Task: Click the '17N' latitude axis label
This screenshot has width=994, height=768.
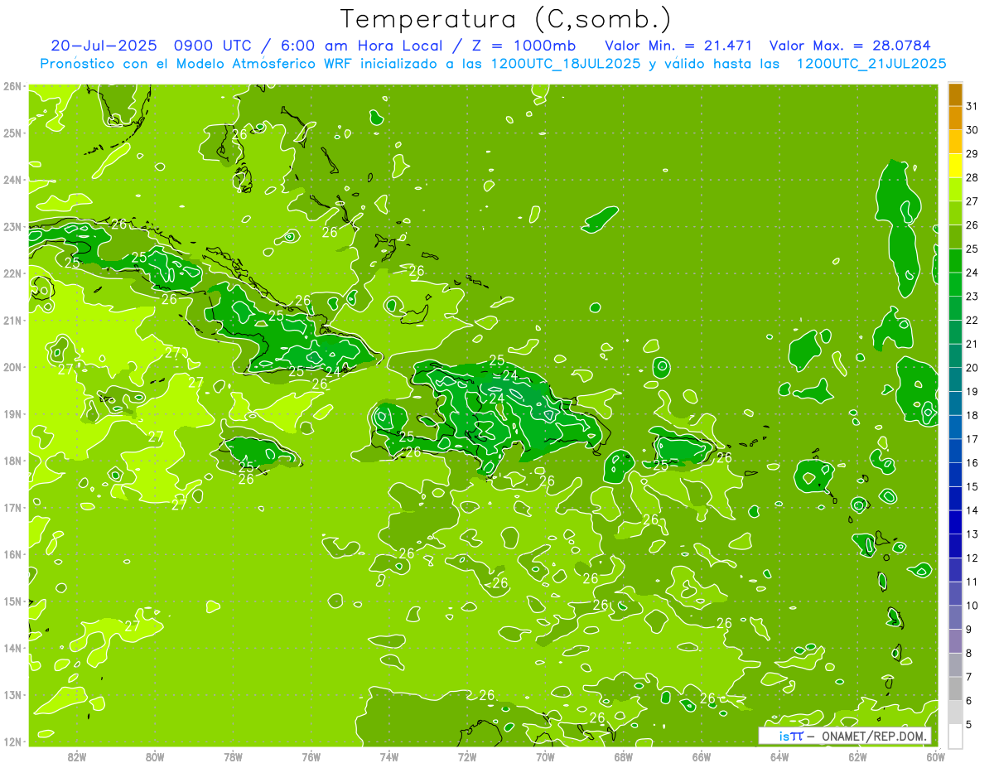Action: pos(12,507)
